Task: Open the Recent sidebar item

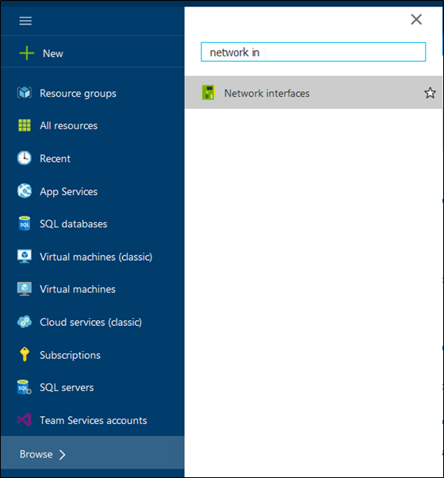Action: pos(55,159)
